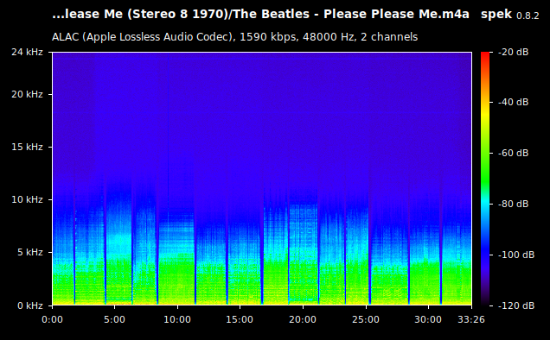The image size is (550, 340).
Task: Click the '5:00' time axis label
Action: point(115,319)
